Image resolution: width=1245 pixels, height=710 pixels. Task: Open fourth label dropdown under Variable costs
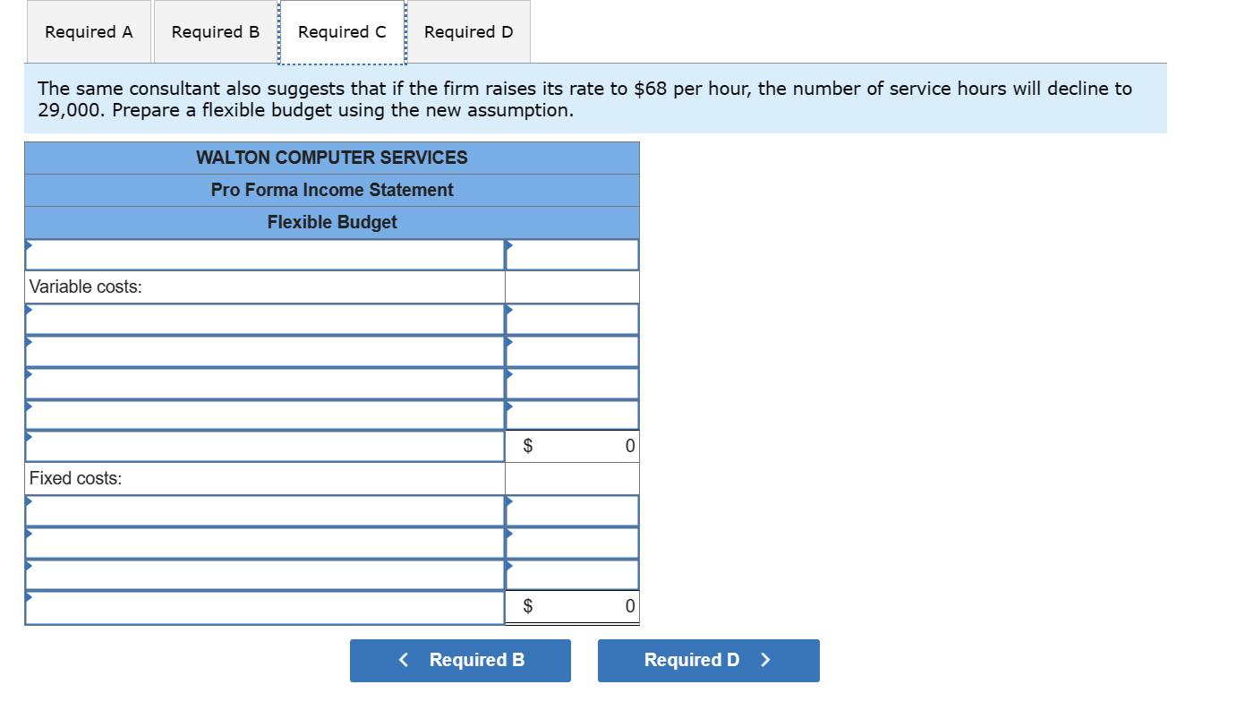point(265,415)
